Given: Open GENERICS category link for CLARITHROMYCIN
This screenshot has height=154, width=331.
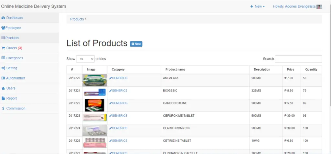Looking at the screenshot, I should (120, 128).
